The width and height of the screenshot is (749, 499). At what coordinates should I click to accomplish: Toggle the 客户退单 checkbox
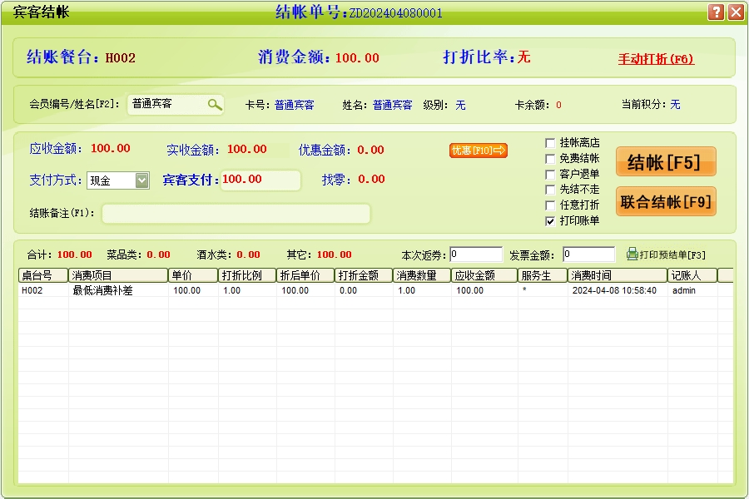point(550,175)
